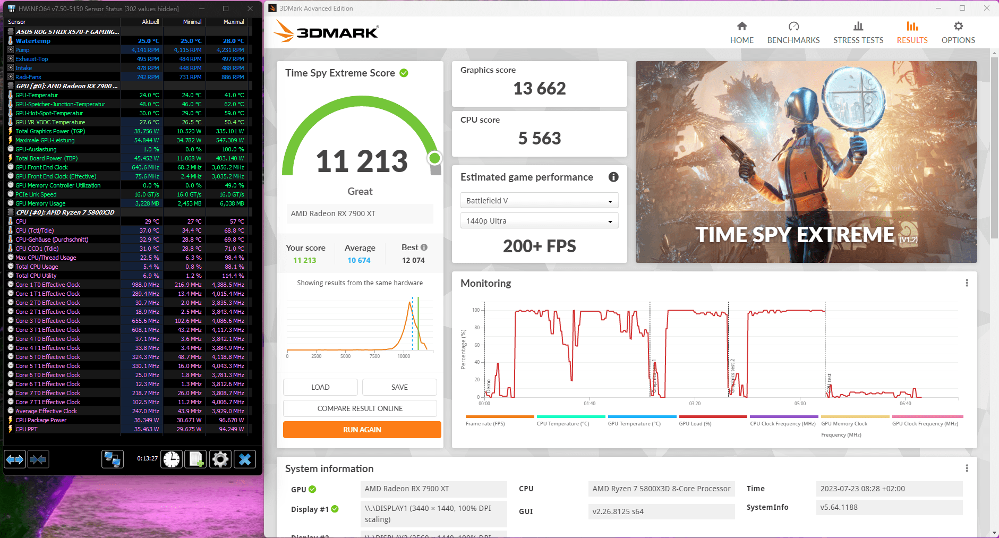Screen dimensions: 999x538
Task: Start sensor logging with the sheet-plus icon
Action: click(195, 459)
